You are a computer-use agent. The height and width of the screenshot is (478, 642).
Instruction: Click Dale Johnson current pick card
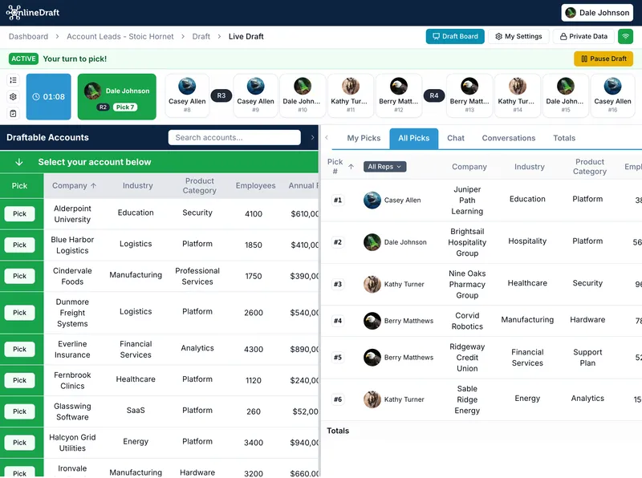click(116, 96)
